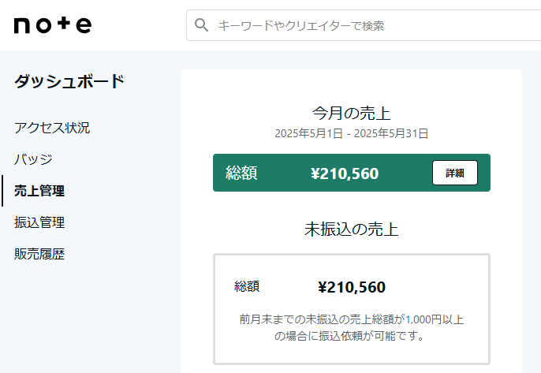Click the active marker beside 売上管理
The image size is (541, 373).
(2, 191)
